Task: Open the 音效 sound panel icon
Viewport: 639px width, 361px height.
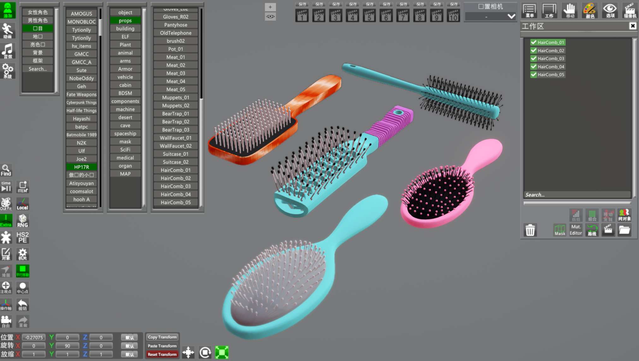Action: (x=8, y=51)
